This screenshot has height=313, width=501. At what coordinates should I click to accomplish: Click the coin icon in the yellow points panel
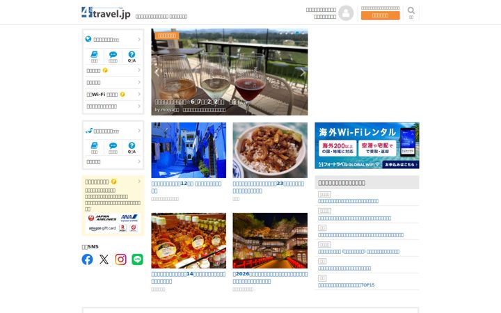(x=113, y=182)
